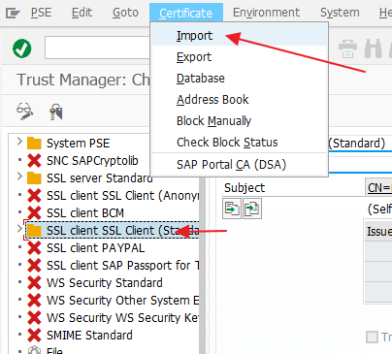Click red X icon of WS Security Keys row

click(34, 318)
